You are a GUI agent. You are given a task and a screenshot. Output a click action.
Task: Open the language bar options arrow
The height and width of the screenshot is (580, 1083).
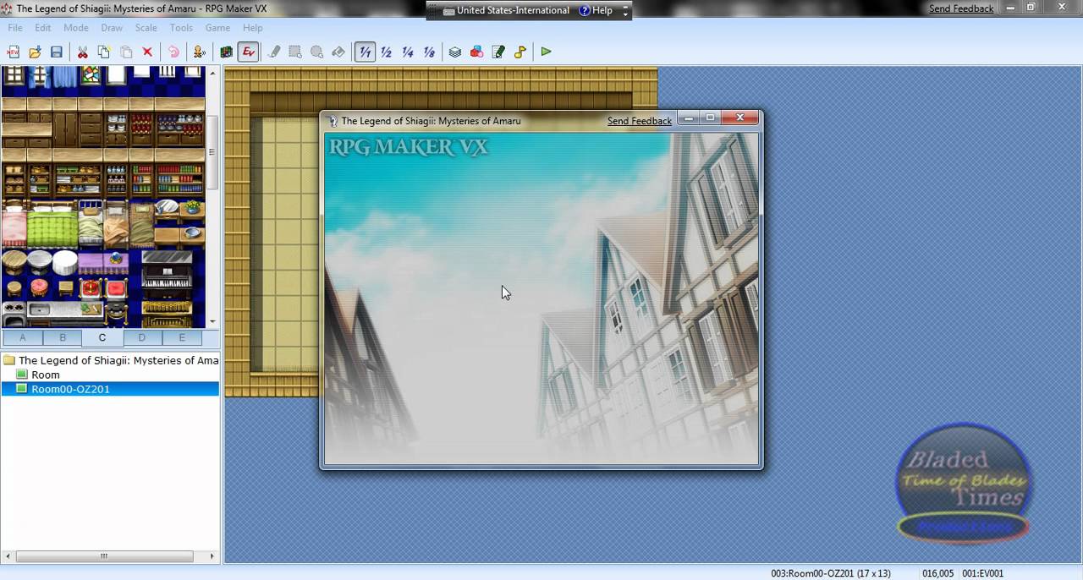coord(625,13)
